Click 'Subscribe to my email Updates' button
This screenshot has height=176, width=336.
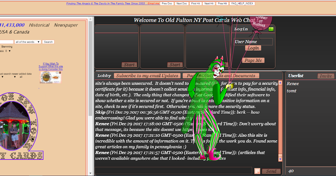pyautogui.click(x=147, y=76)
